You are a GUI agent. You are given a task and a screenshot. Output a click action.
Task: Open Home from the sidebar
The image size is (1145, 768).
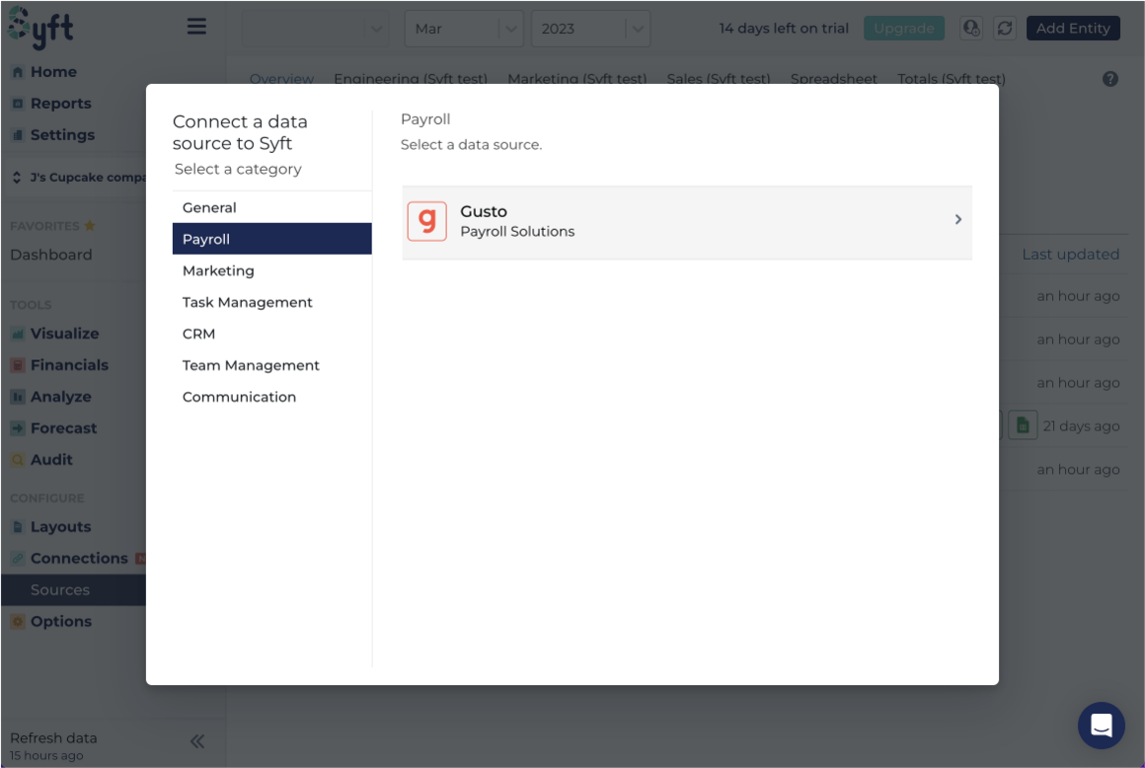coord(53,71)
